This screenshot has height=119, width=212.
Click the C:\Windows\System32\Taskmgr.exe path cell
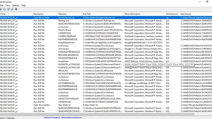(99, 20)
